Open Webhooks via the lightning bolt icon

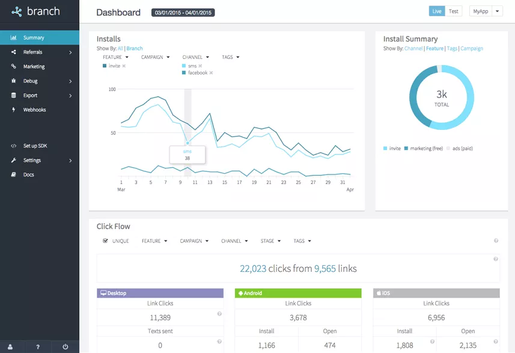click(13, 110)
